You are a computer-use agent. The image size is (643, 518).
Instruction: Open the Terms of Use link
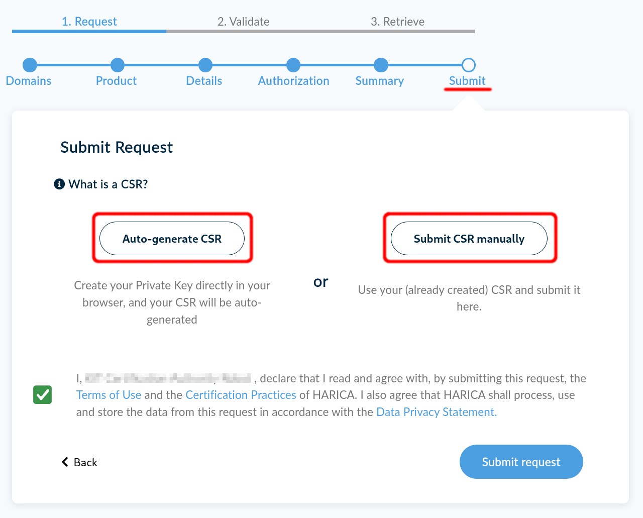pyautogui.click(x=109, y=395)
